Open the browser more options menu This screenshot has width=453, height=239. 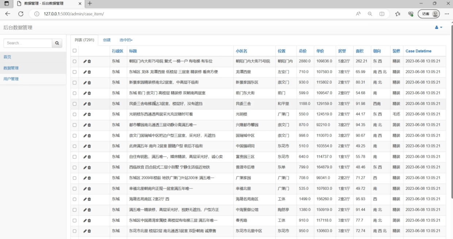(x=446, y=14)
